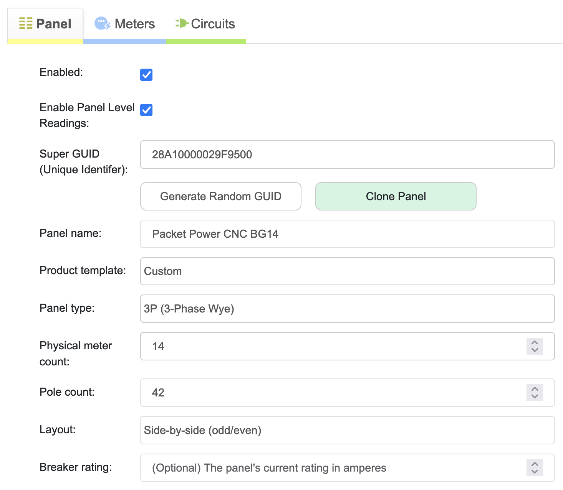Viewport: 563px width, 490px height.
Task: Switch to the Circuits tab
Action: (x=206, y=24)
